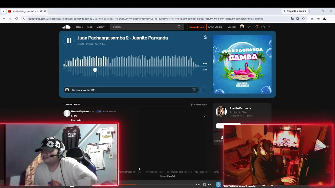The width and height of the screenshot is (335, 188).
Task: Open the messages envelope icon
Action: [x=263, y=27]
